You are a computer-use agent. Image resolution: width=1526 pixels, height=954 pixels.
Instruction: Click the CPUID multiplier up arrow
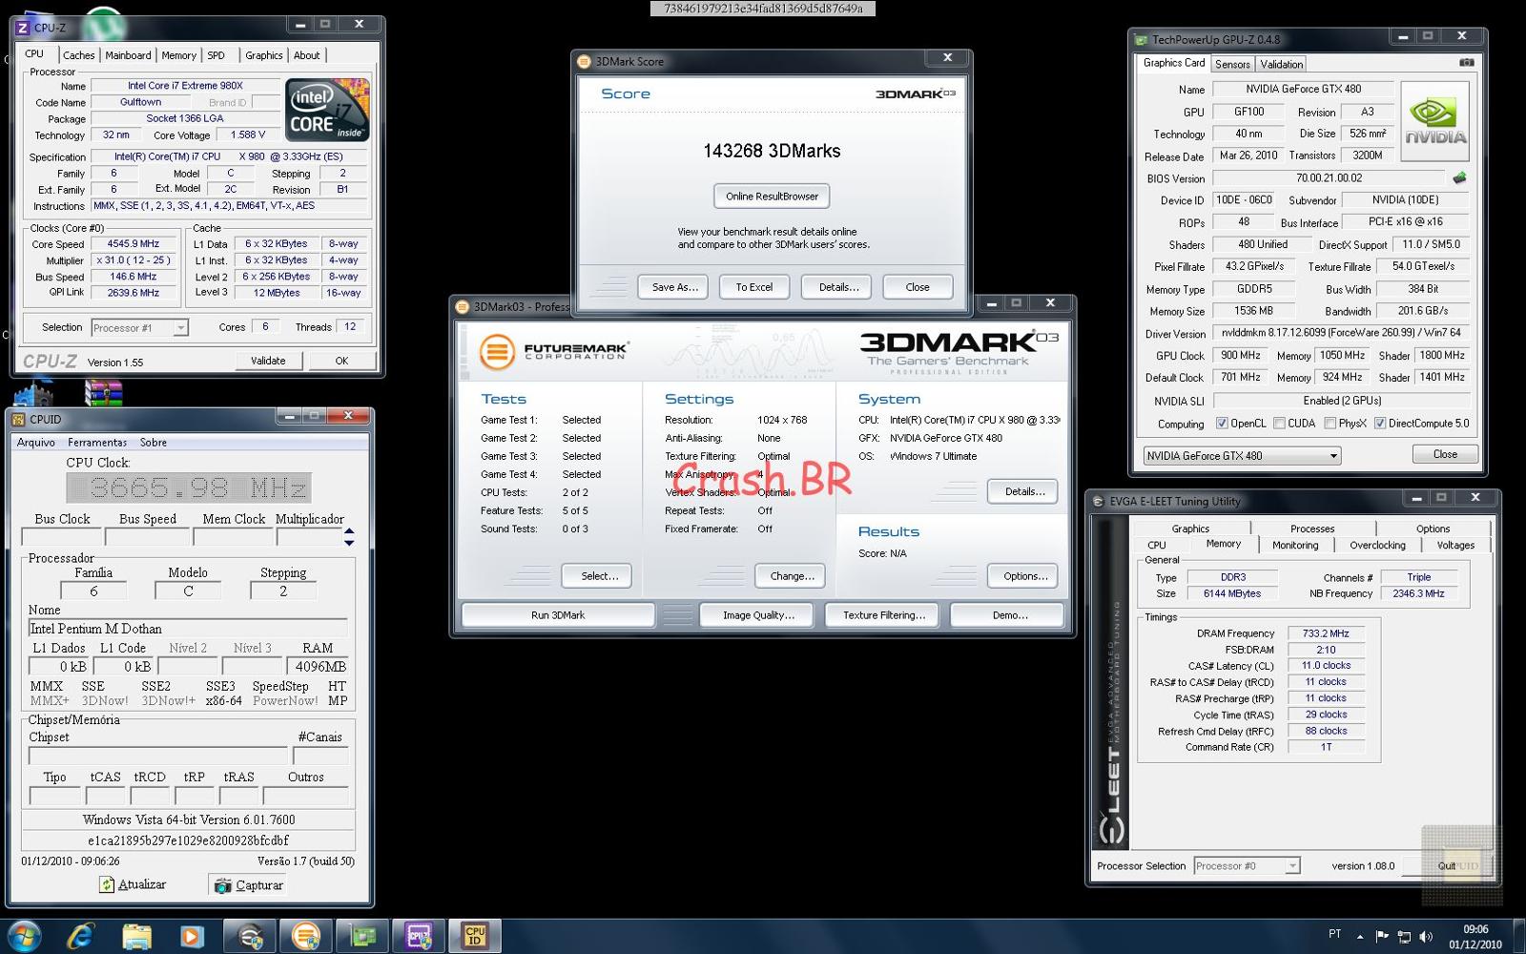click(x=349, y=530)
